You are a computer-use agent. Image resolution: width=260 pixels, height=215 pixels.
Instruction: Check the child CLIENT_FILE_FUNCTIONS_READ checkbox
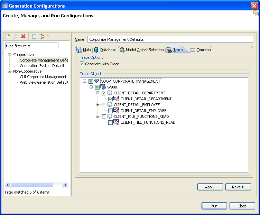pos(110,122)
